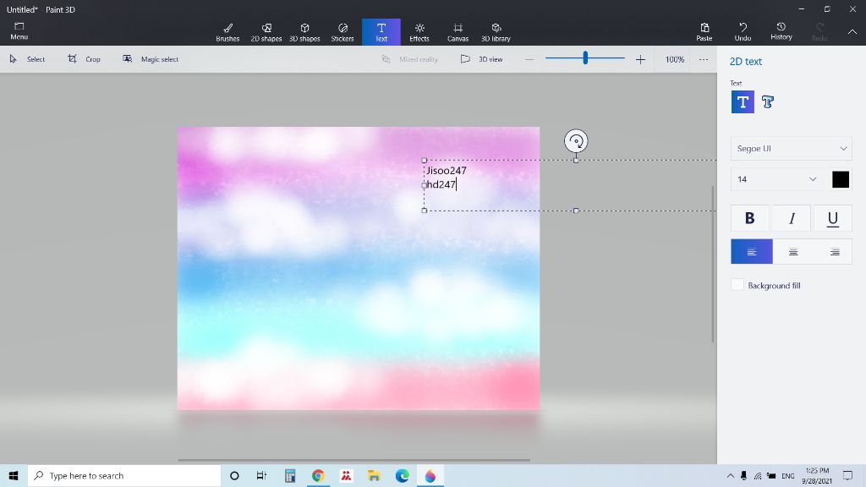Click the Paste button

(704, 31)
